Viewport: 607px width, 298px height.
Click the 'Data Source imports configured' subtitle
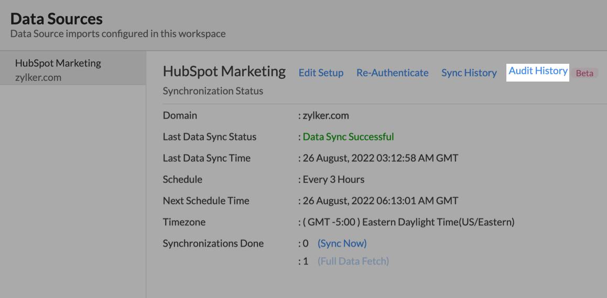[x=118, y=34]
